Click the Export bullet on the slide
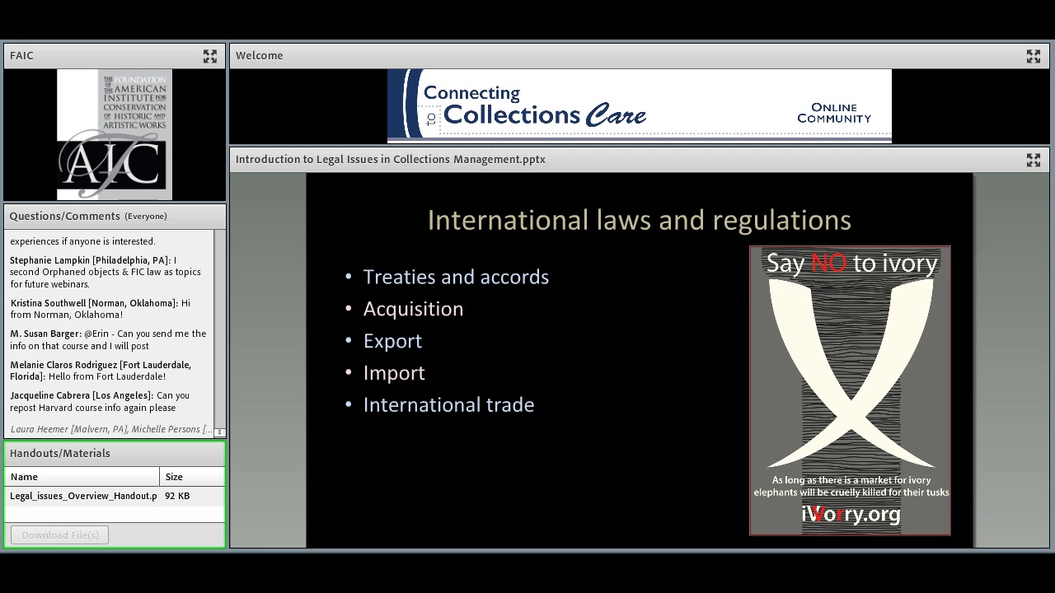This screenshot has width=1055, height=593. click(392, 341)
